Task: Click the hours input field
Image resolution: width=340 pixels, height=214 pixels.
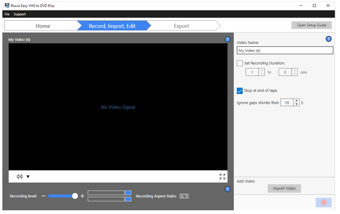Action: pos(252,72)
